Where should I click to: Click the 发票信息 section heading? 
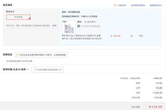(x=7, y=55)
